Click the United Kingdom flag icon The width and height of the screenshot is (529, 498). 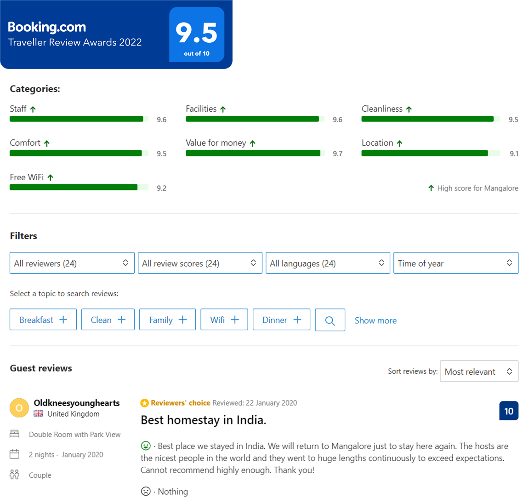[39, 414]
